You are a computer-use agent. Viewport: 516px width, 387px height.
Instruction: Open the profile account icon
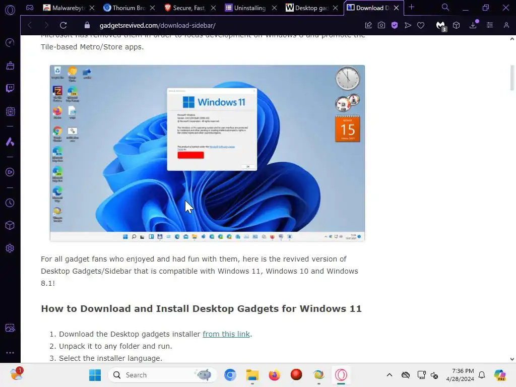(x=506, y=25)
